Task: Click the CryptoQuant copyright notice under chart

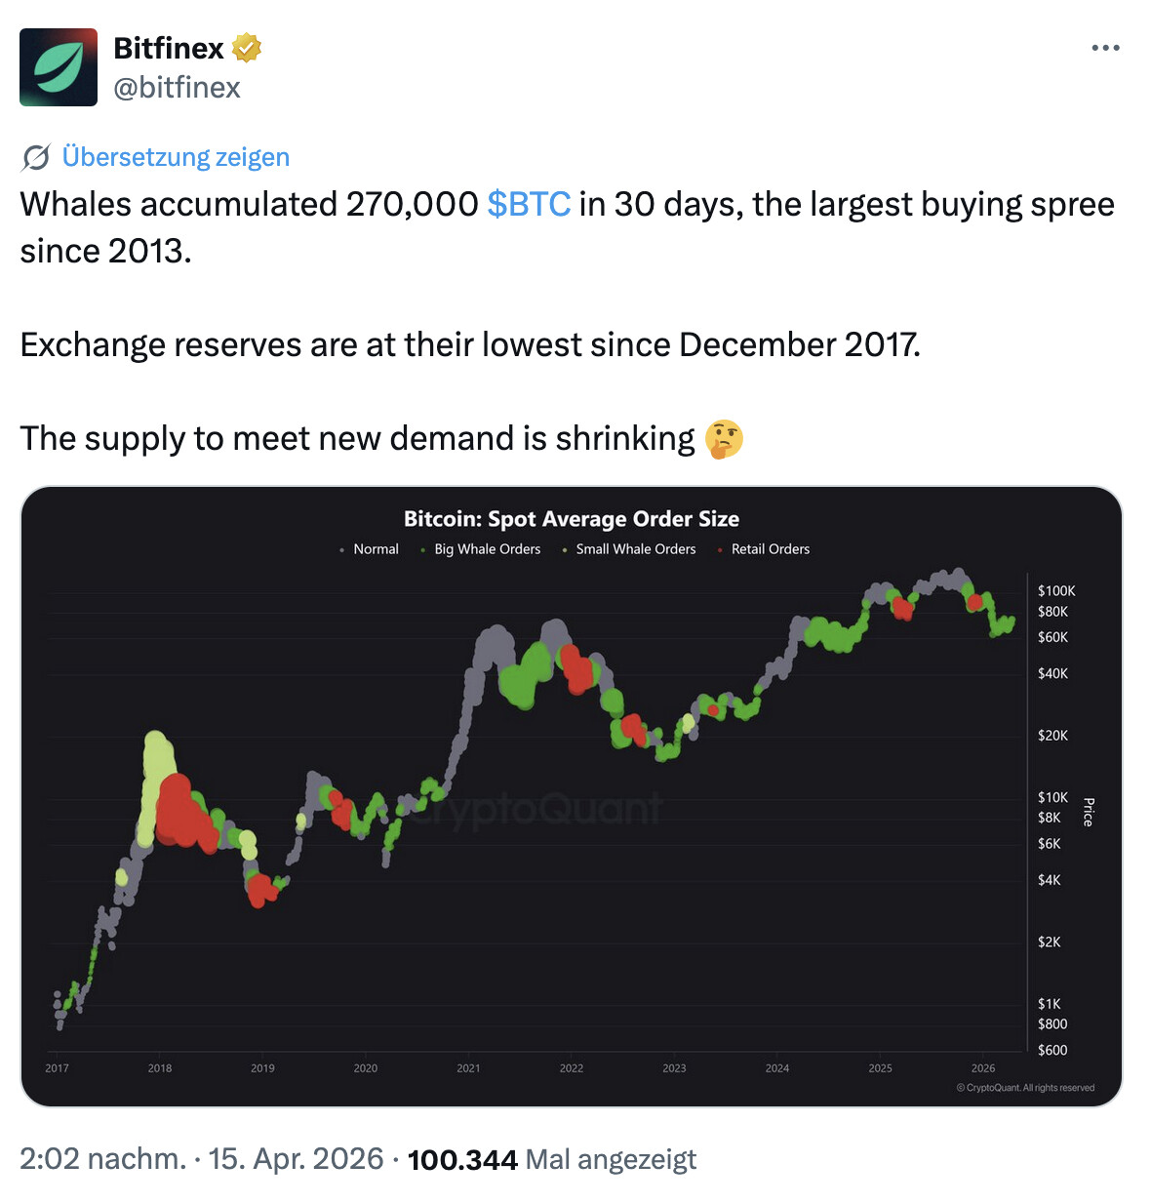Action: click(1025, 1088)
